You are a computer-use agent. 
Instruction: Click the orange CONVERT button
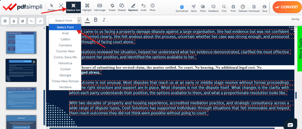point(287,7)
